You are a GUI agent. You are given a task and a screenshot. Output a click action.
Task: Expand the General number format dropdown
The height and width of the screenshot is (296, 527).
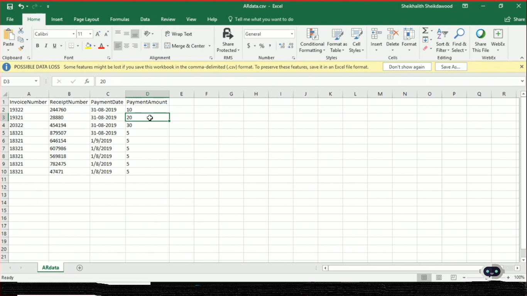click(x=292, y=34)
